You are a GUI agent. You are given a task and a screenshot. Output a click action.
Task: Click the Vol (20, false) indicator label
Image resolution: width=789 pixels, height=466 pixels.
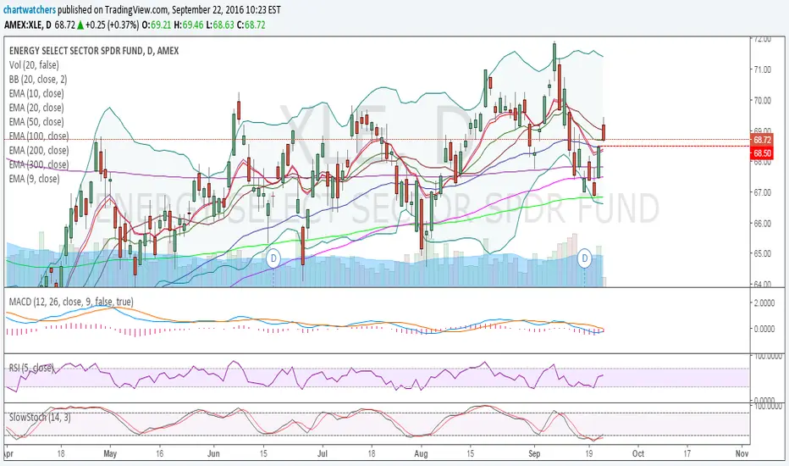coord(34,65)
